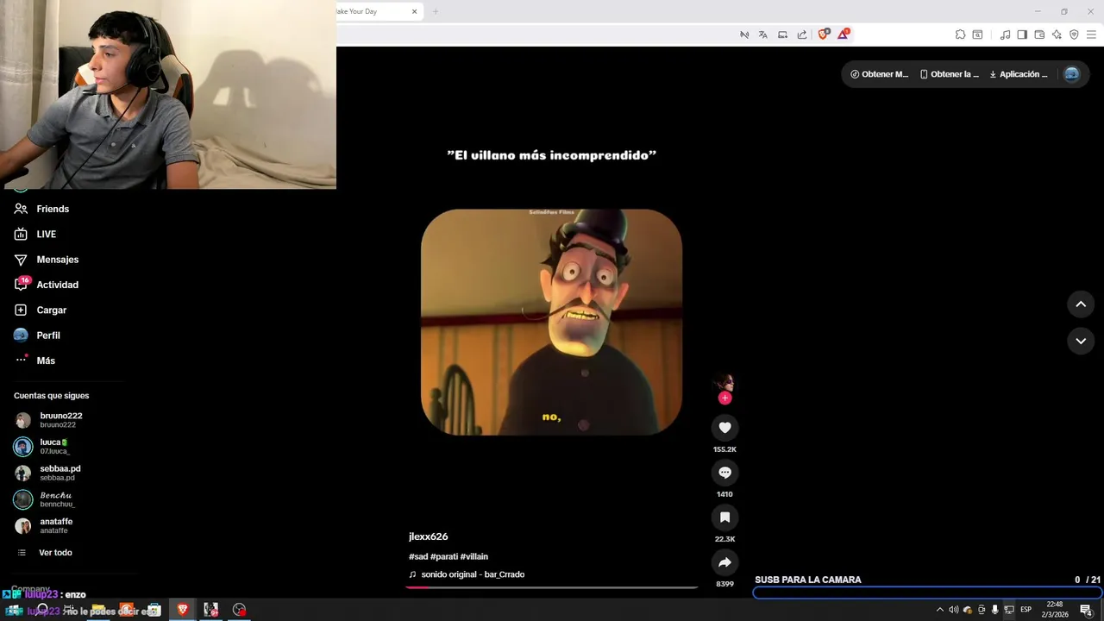
Task: Save the video with the bookmark icon
Action: [x=724, y=517]
